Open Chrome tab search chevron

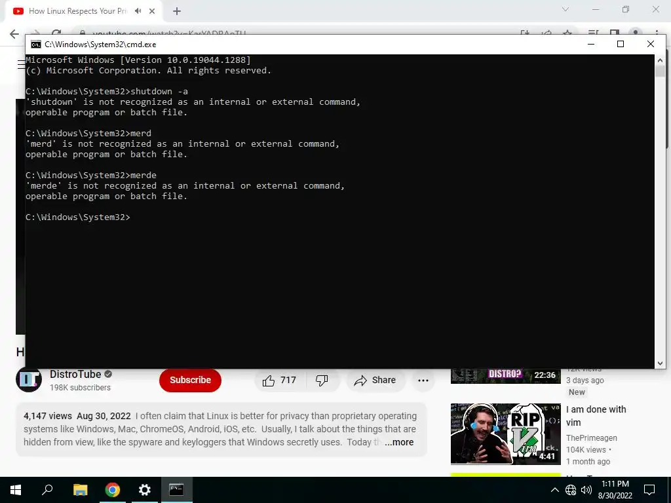(x=566, y=9)
